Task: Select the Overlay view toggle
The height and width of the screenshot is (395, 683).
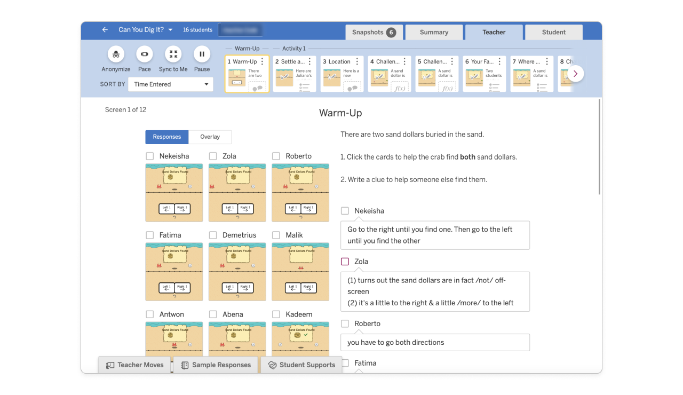Action: [x=210, y=137]
